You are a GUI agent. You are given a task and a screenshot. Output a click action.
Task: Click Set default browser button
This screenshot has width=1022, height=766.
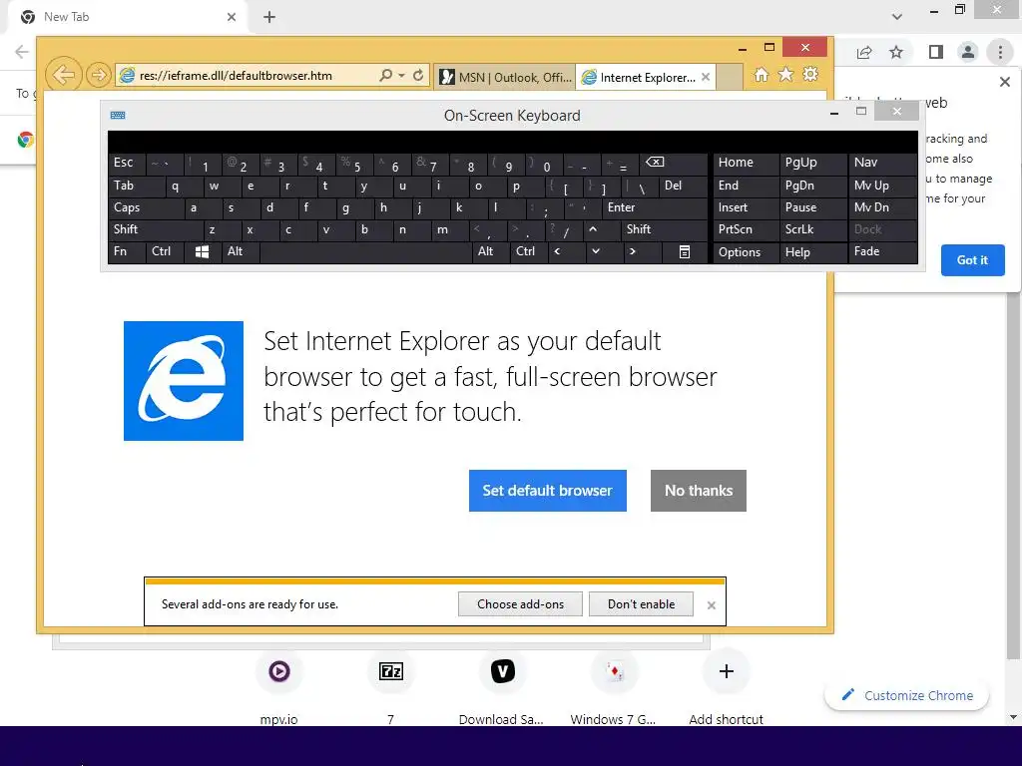coord(548,491)
